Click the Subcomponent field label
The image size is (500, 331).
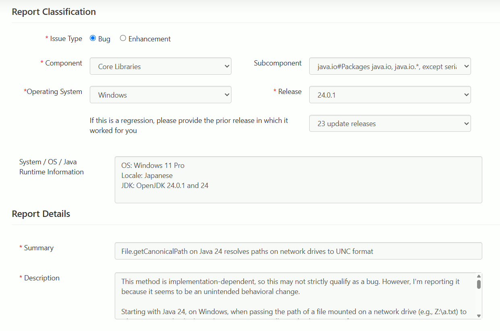pyautogui.click(x=278, y=63)
